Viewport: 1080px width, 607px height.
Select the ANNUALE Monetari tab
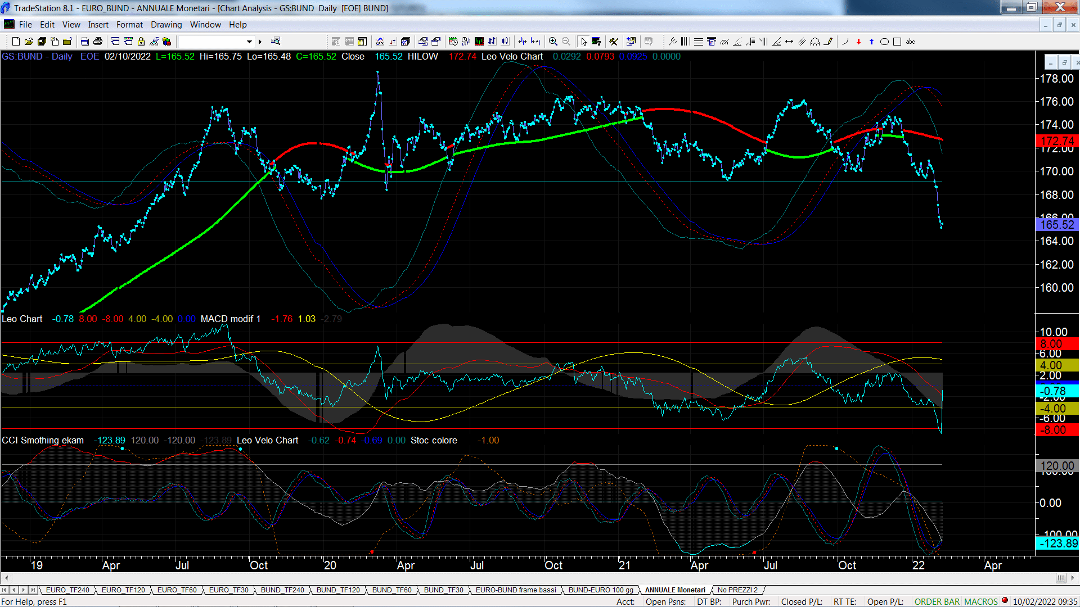pyautogui.click(x=675, y=590)
